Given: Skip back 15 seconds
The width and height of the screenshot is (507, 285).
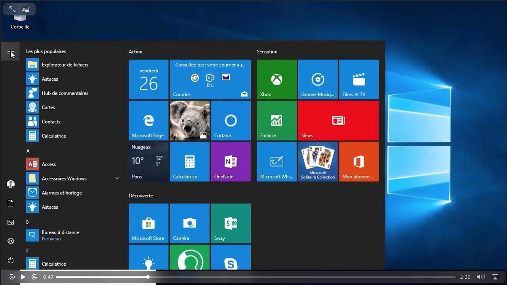Looking at the screenshot, I should click(x=12, y=277).
